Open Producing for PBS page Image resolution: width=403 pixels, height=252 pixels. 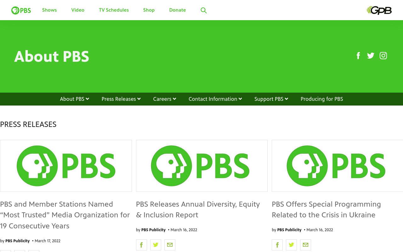322,99
